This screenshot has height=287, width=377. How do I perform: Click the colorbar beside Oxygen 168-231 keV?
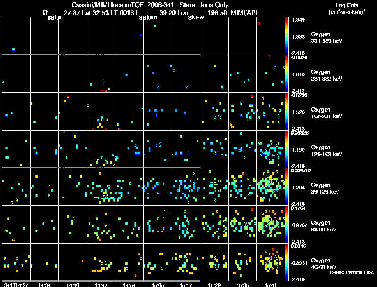click(287, 111)
